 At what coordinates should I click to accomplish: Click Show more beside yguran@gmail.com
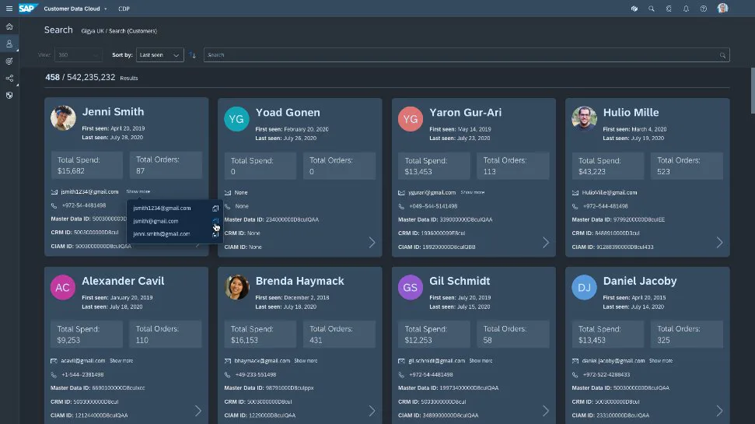pos(472,192)
